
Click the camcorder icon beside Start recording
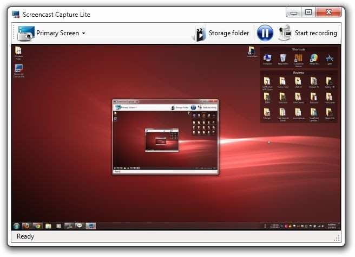click(285, 33)
